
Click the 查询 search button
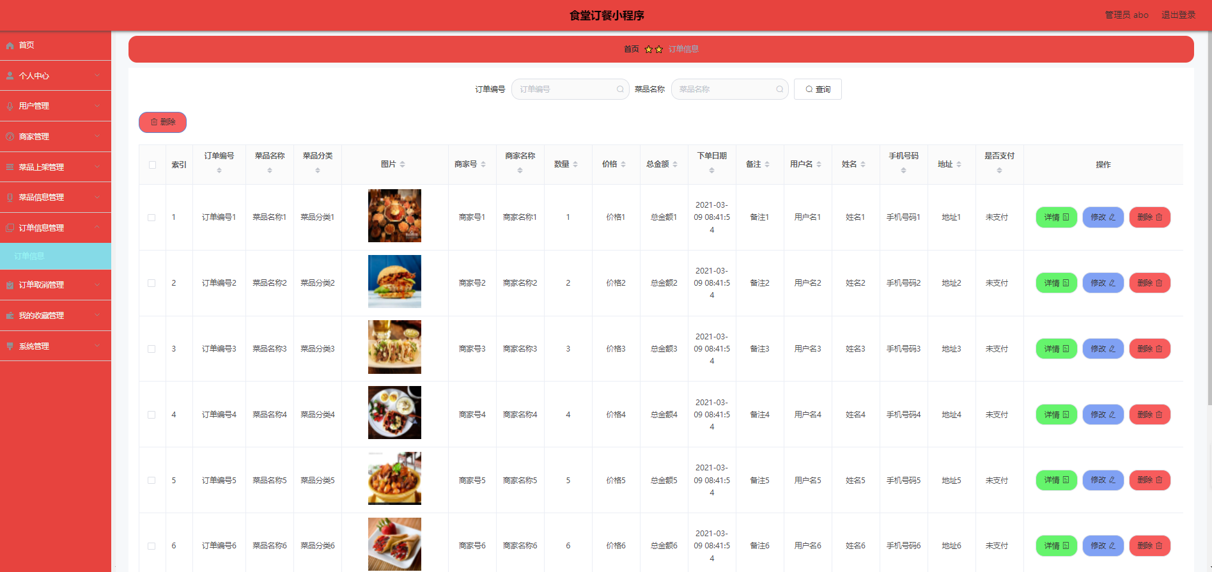point(818,89)
